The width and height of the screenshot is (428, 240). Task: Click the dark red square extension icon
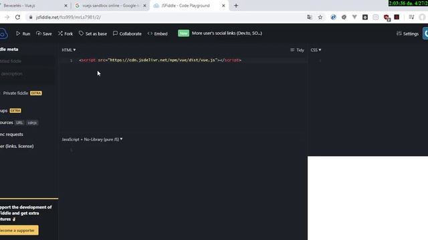(397, 17)
